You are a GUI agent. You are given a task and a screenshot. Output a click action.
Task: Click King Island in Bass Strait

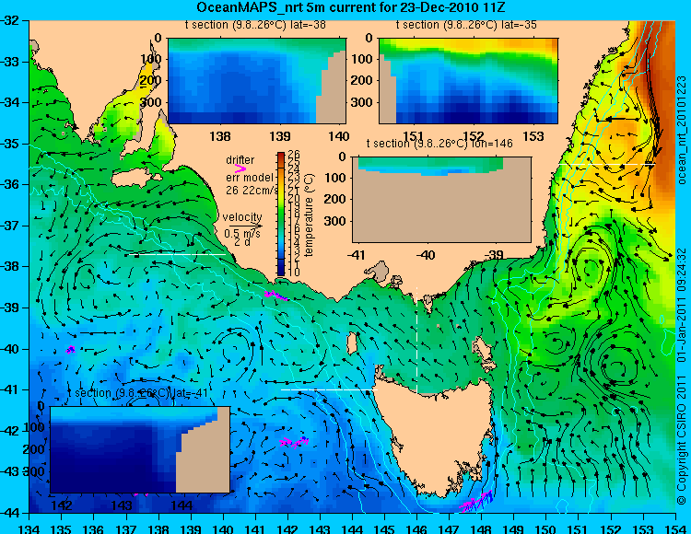click(x=352, y=342)
